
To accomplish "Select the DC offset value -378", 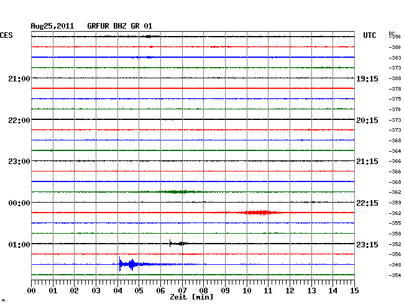I will (395, 89).
